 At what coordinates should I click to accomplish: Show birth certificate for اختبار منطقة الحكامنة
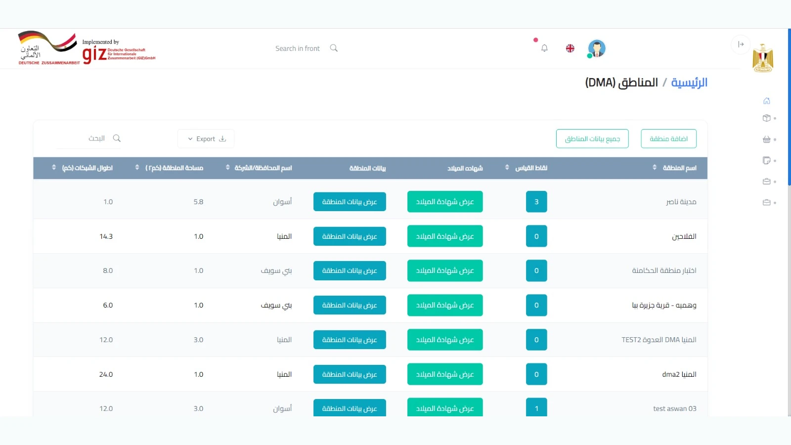tap(445, 270)
